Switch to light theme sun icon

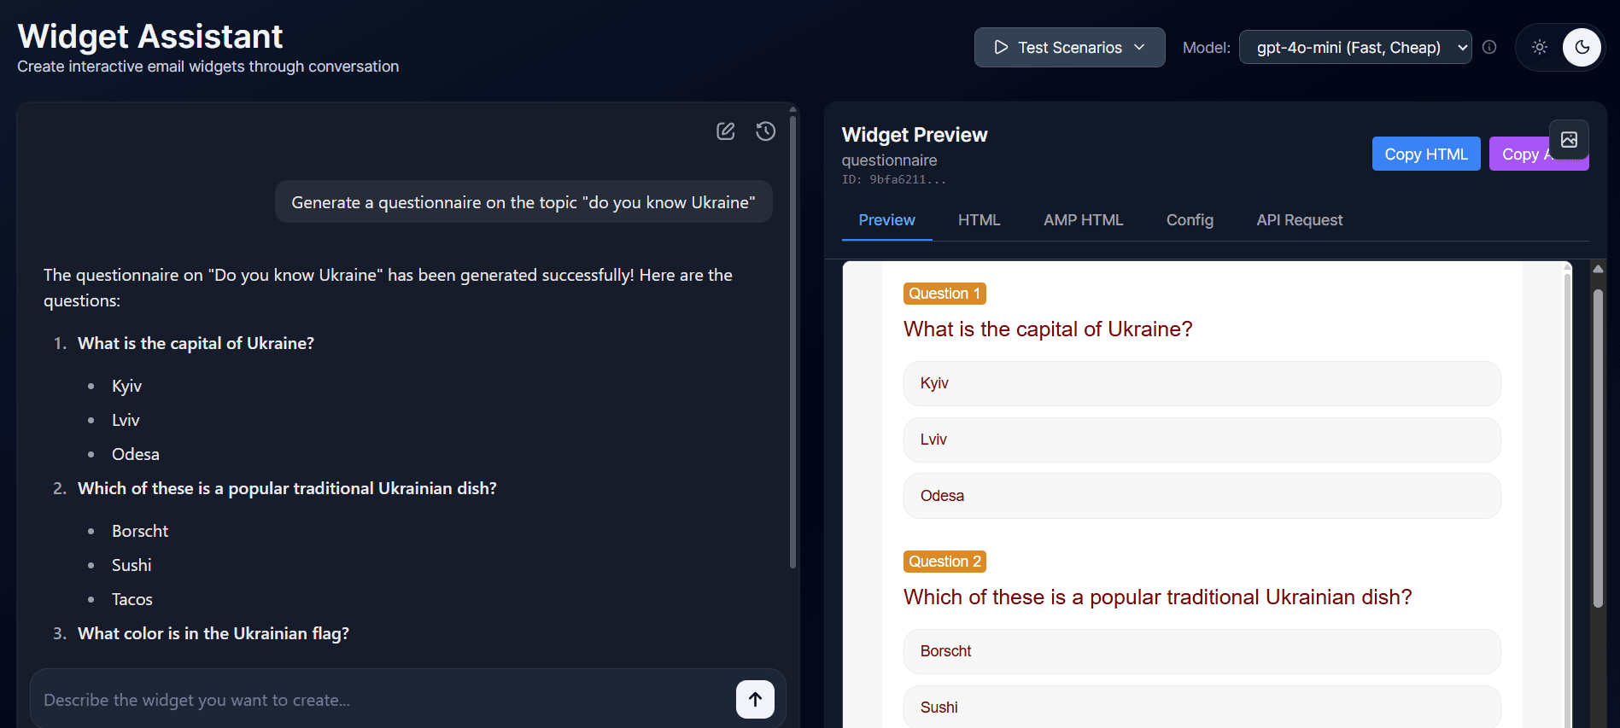click(x=1540, y=47)
